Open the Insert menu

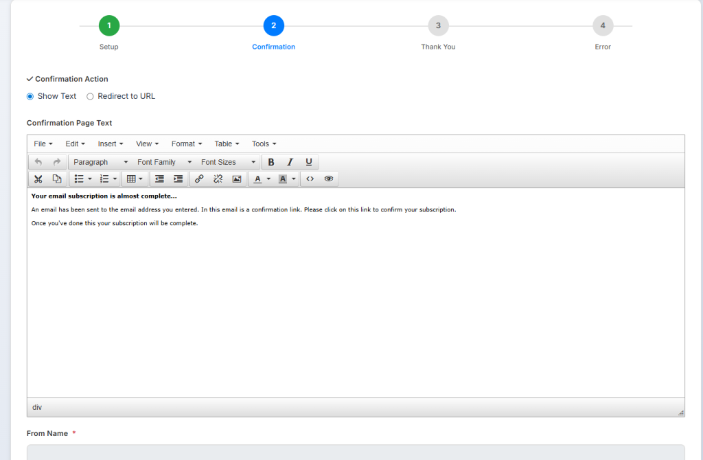click(x=110, y=144)
